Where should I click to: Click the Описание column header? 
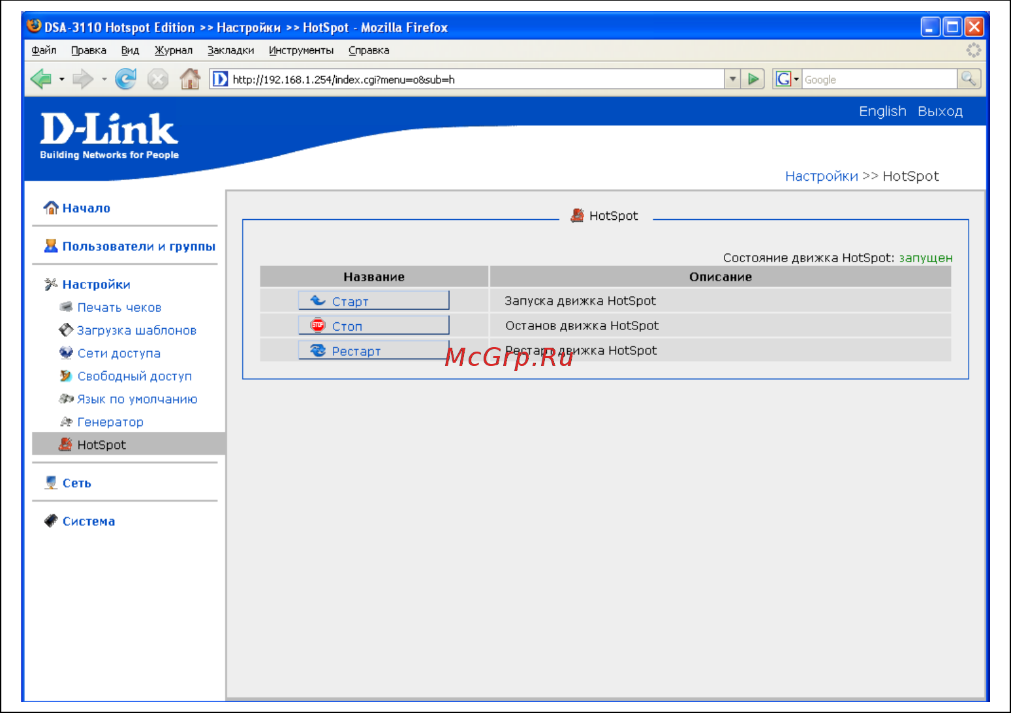point(721,277)
